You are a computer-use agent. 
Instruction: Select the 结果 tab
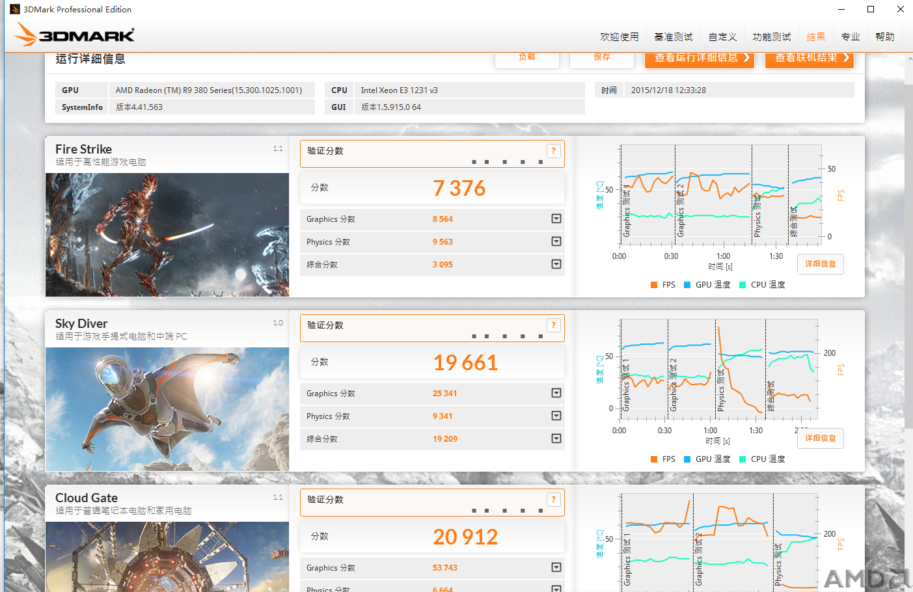click(816, 37)
